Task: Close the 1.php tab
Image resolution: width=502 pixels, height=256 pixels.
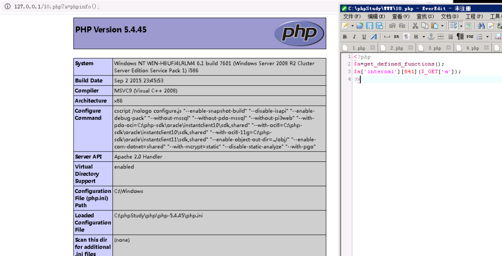Action: point(372,48)
